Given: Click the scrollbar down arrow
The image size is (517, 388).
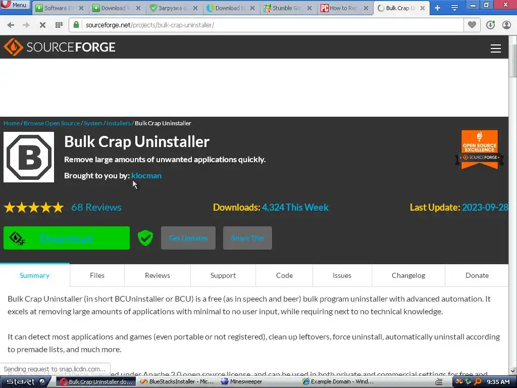Looking at the screenshot, I should tap(513, 371).
